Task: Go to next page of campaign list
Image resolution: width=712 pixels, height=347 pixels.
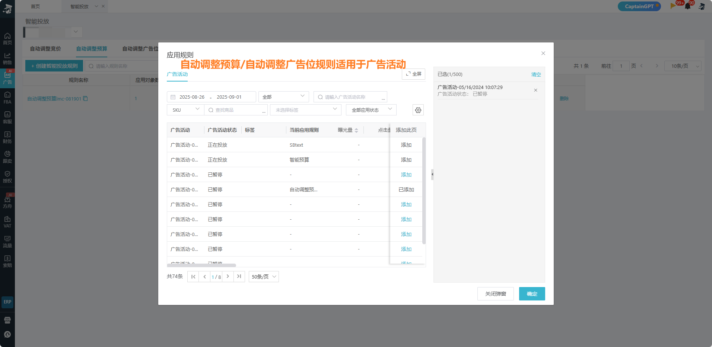Action: 228,277
